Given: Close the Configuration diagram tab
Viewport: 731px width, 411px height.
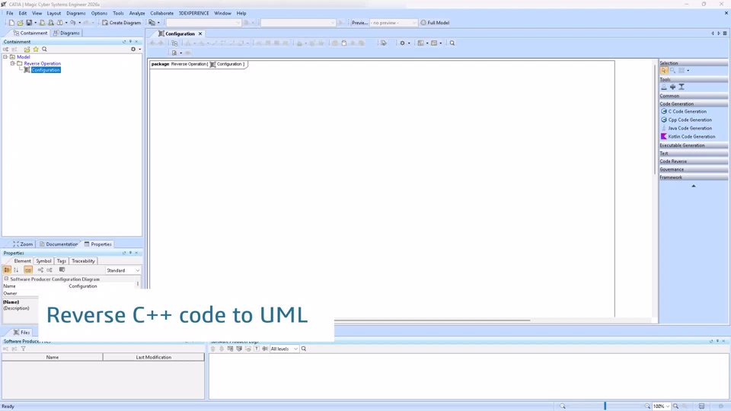Looking at the screenshot, I should pyautogui.click(x=200, y=33).
